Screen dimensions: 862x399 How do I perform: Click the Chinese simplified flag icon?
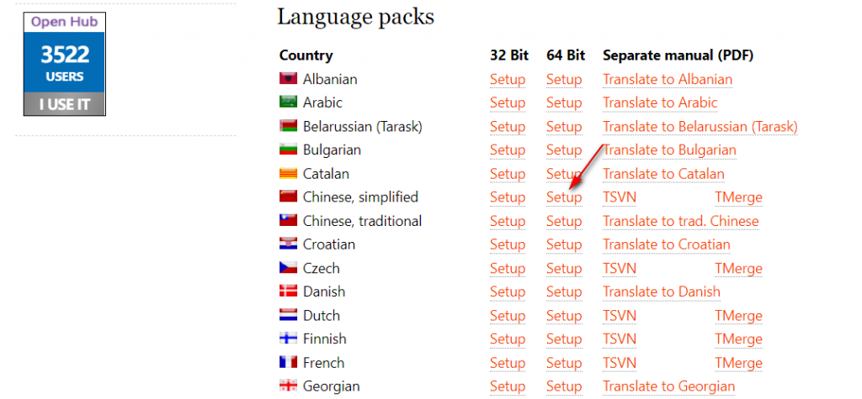(289, 197)
